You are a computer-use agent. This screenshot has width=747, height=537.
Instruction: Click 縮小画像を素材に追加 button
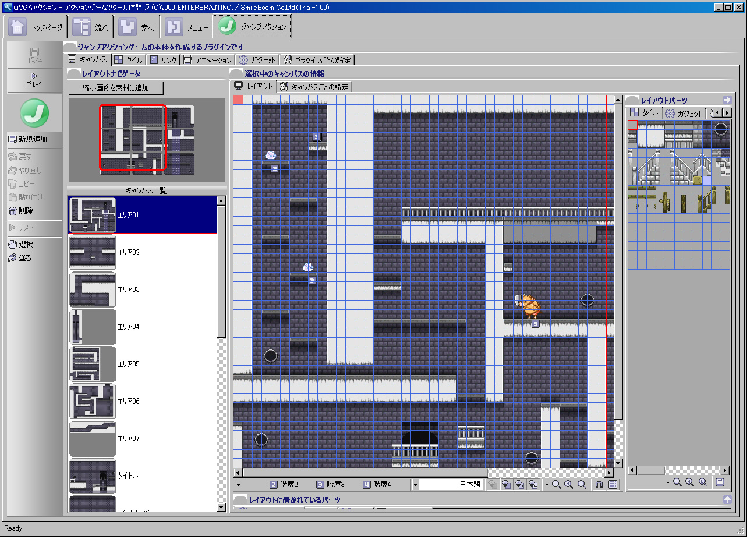coord(116,88)
